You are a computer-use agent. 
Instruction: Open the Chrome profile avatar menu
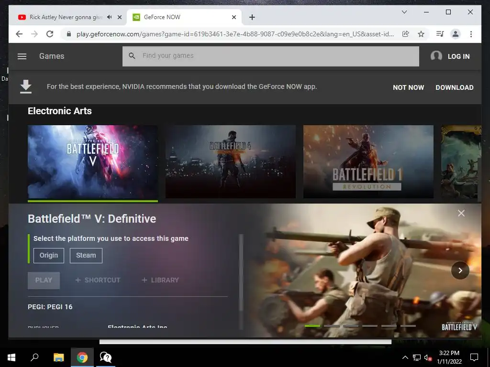click(456, 34)
